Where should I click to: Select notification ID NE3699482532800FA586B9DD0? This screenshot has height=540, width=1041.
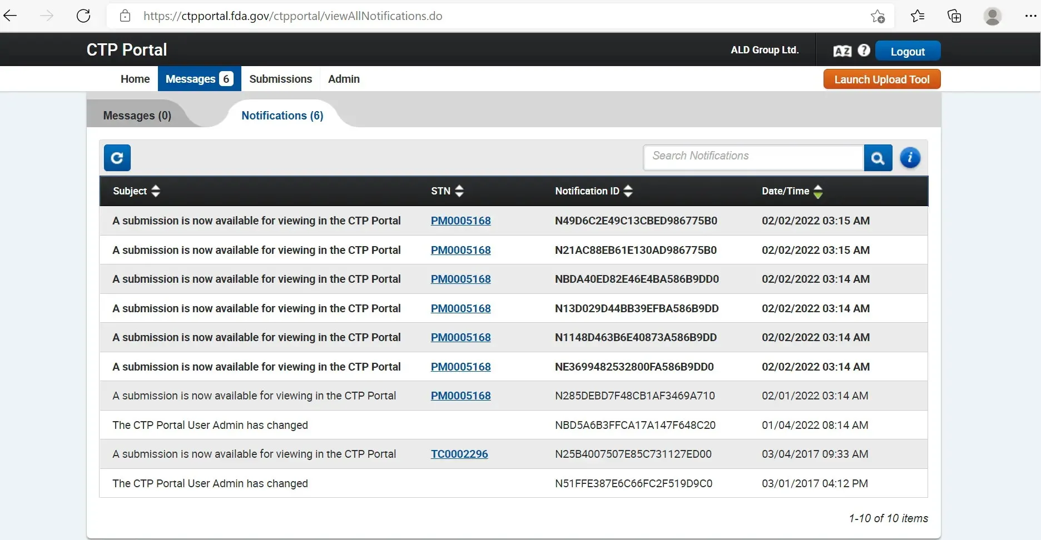point(634,367)
